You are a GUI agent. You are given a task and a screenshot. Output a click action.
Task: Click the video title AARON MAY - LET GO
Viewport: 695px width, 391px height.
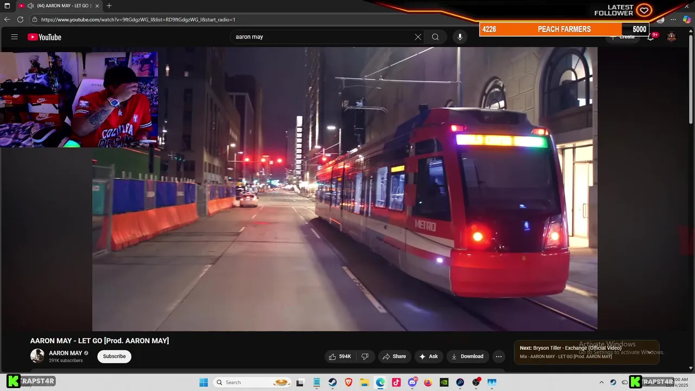point(99,340)
